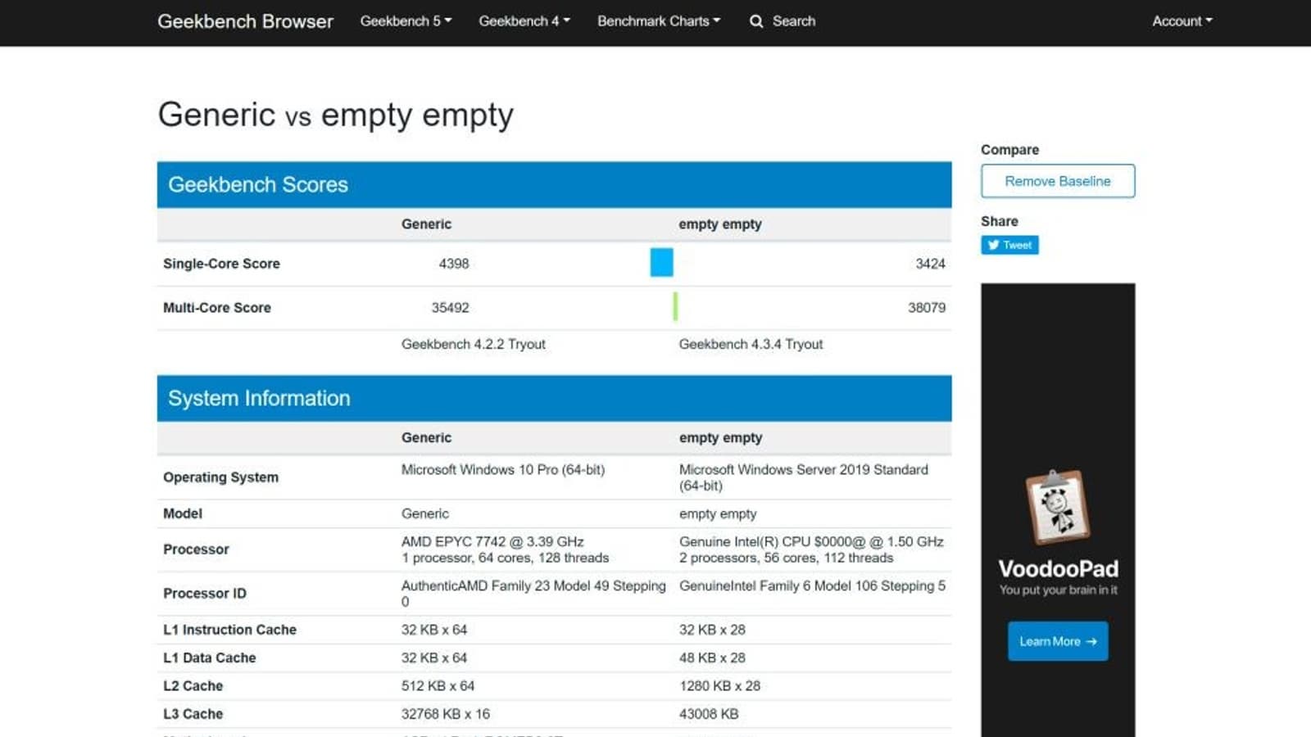Click L3 Cache value '43008 KB'
The height and width of the screenshot is (737, 1311).
709,714
